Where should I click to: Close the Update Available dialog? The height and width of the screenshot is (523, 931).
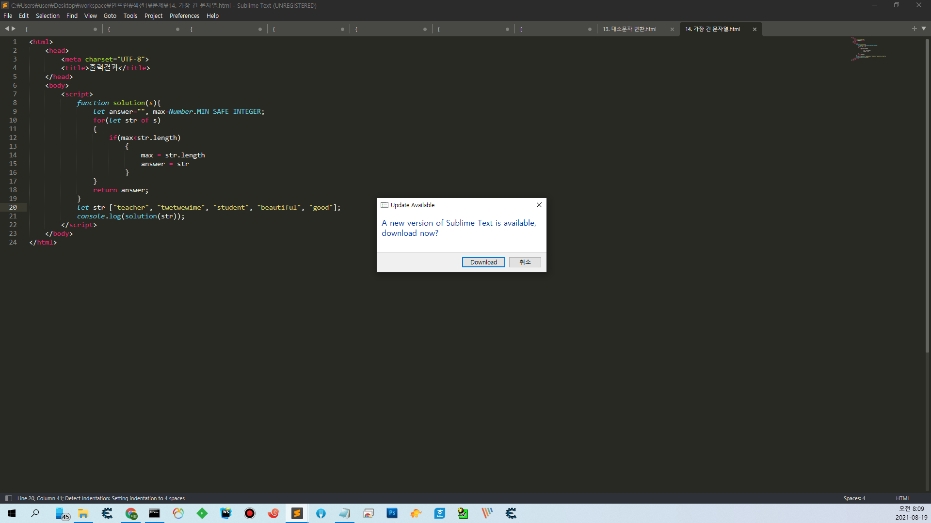[x=539, y=205]
